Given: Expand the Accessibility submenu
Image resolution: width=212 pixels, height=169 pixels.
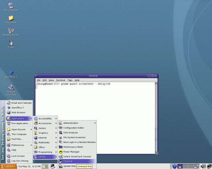Looking at the screenshot, I should pyautogui.click(x=45, y=118).
